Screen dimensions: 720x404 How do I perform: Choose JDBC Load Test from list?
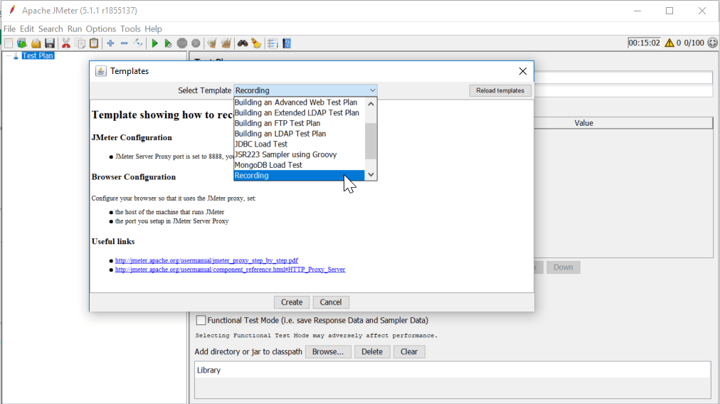coord(260,144)
